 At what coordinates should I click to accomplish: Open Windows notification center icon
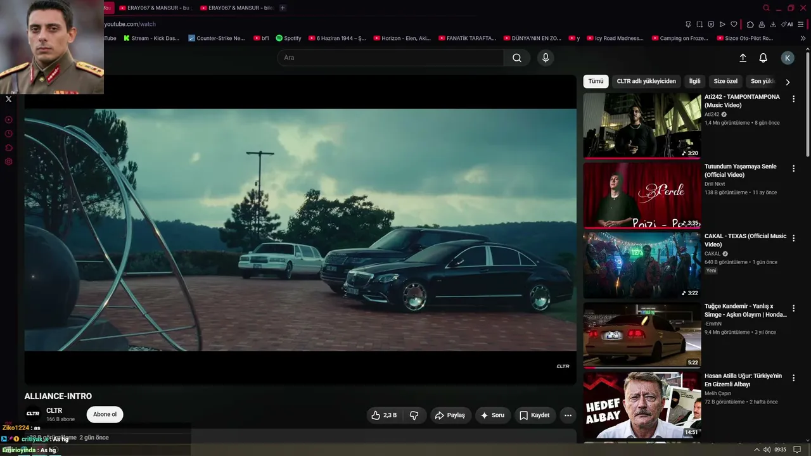point(797,450)
